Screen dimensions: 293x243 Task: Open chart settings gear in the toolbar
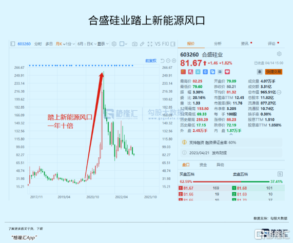114,44
